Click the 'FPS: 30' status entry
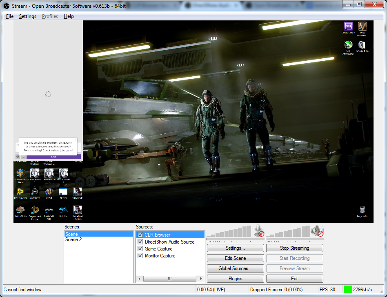The image size is (387, 297). [x=327, y=290]
